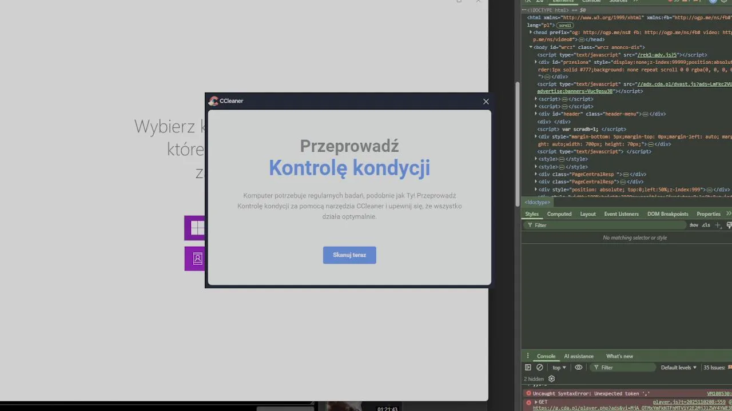Click the red error icon beside Uncaught SyntaxError
This screenshot has width=732, height=411.
[x=528, y=394]
